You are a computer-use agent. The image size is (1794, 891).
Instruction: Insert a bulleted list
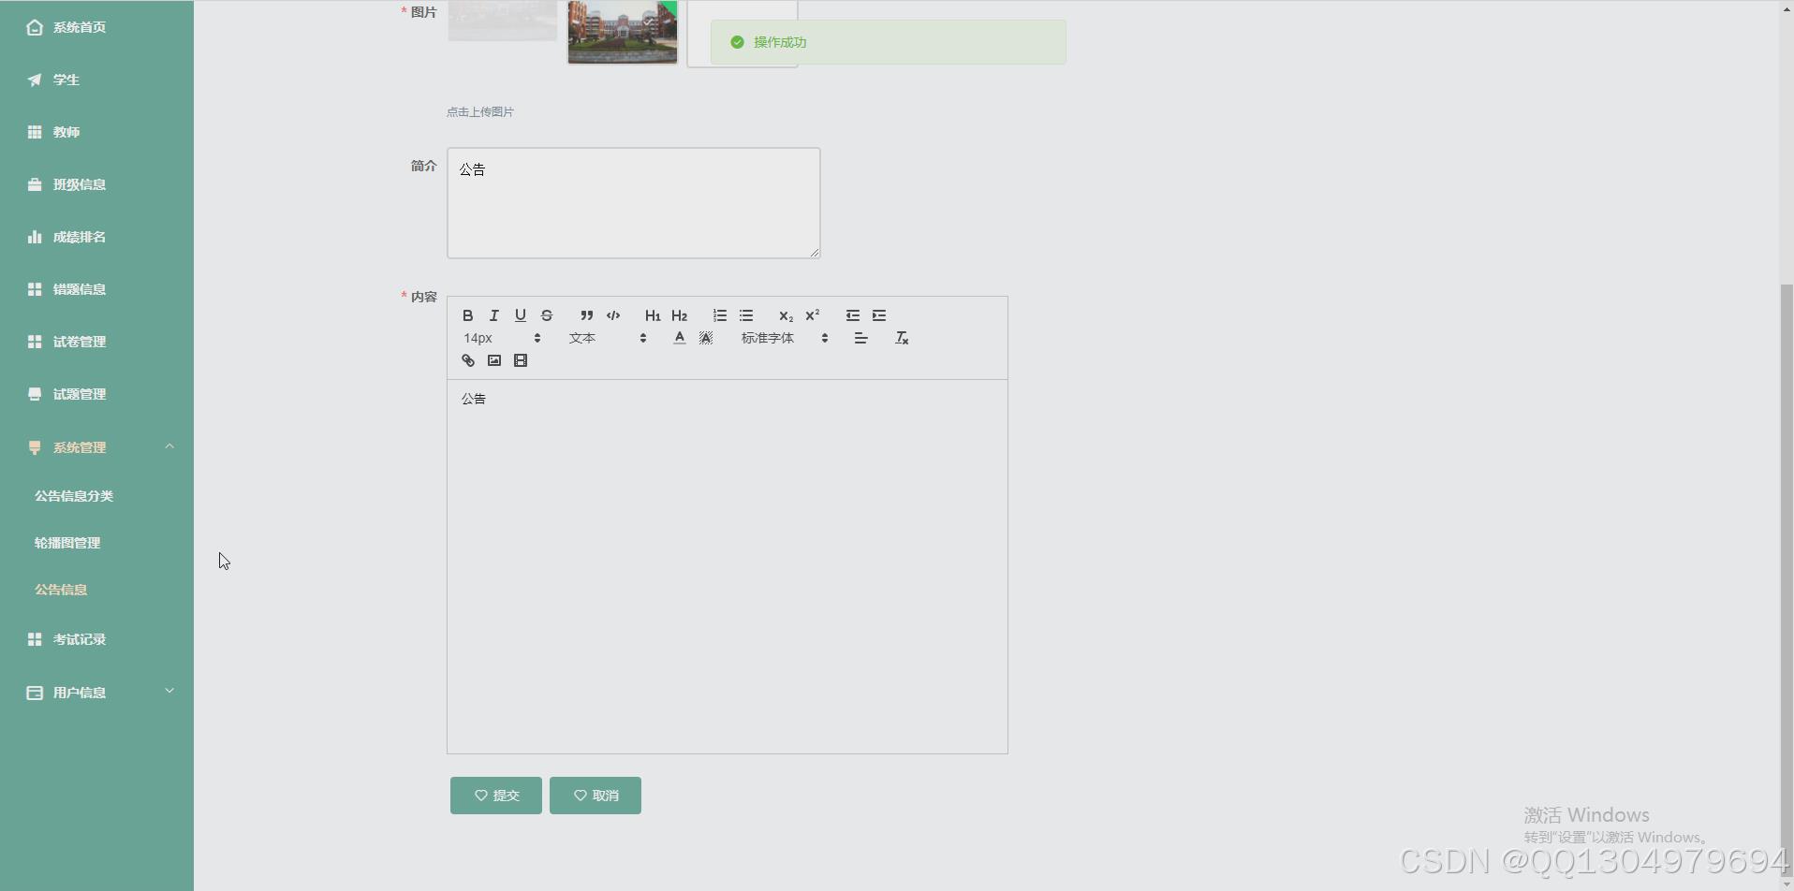point(746,315)
